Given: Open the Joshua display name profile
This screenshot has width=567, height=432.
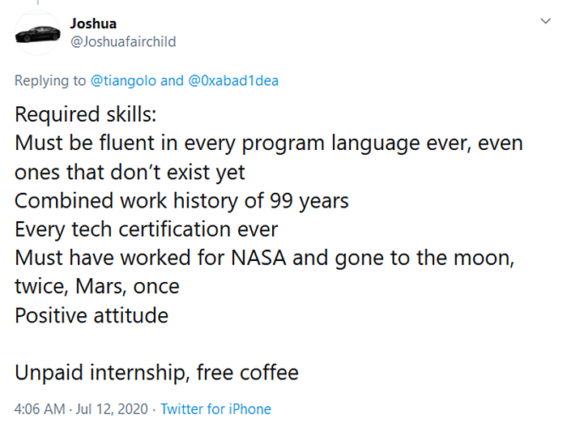Looking at the screenshot, I should tap(93, 24).
